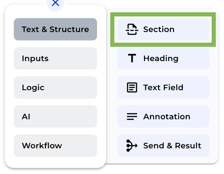Select the AI category
Screen dimensions: 224x174
[55, 117]
